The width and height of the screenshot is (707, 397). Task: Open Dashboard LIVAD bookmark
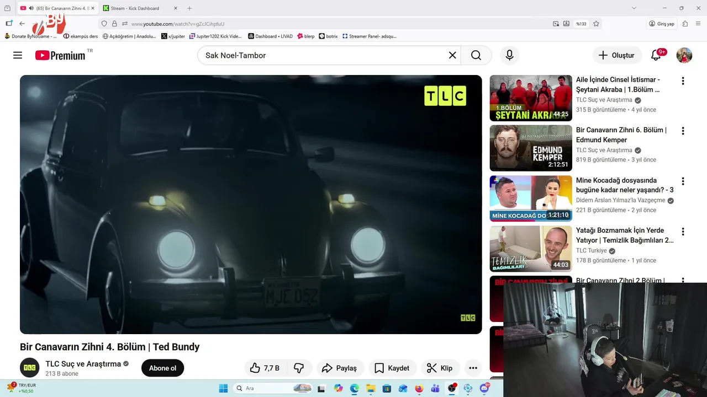coord(270,36)
